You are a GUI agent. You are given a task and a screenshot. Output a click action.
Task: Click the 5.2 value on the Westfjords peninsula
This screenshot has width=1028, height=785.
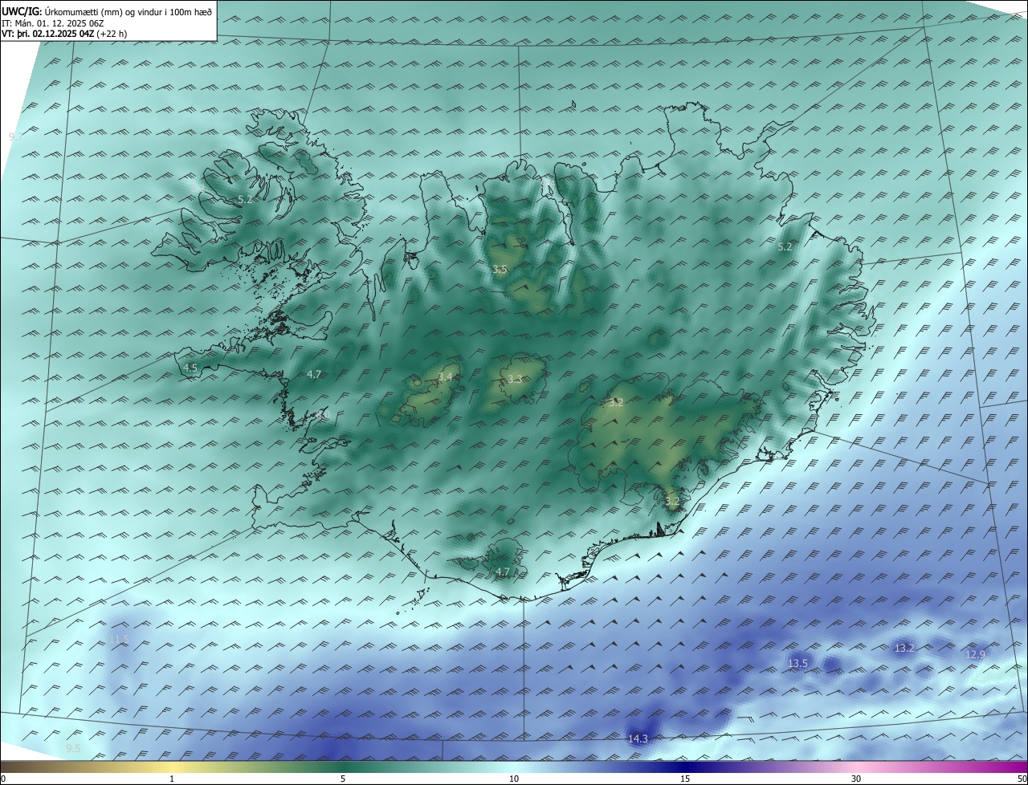click(245, 199)
